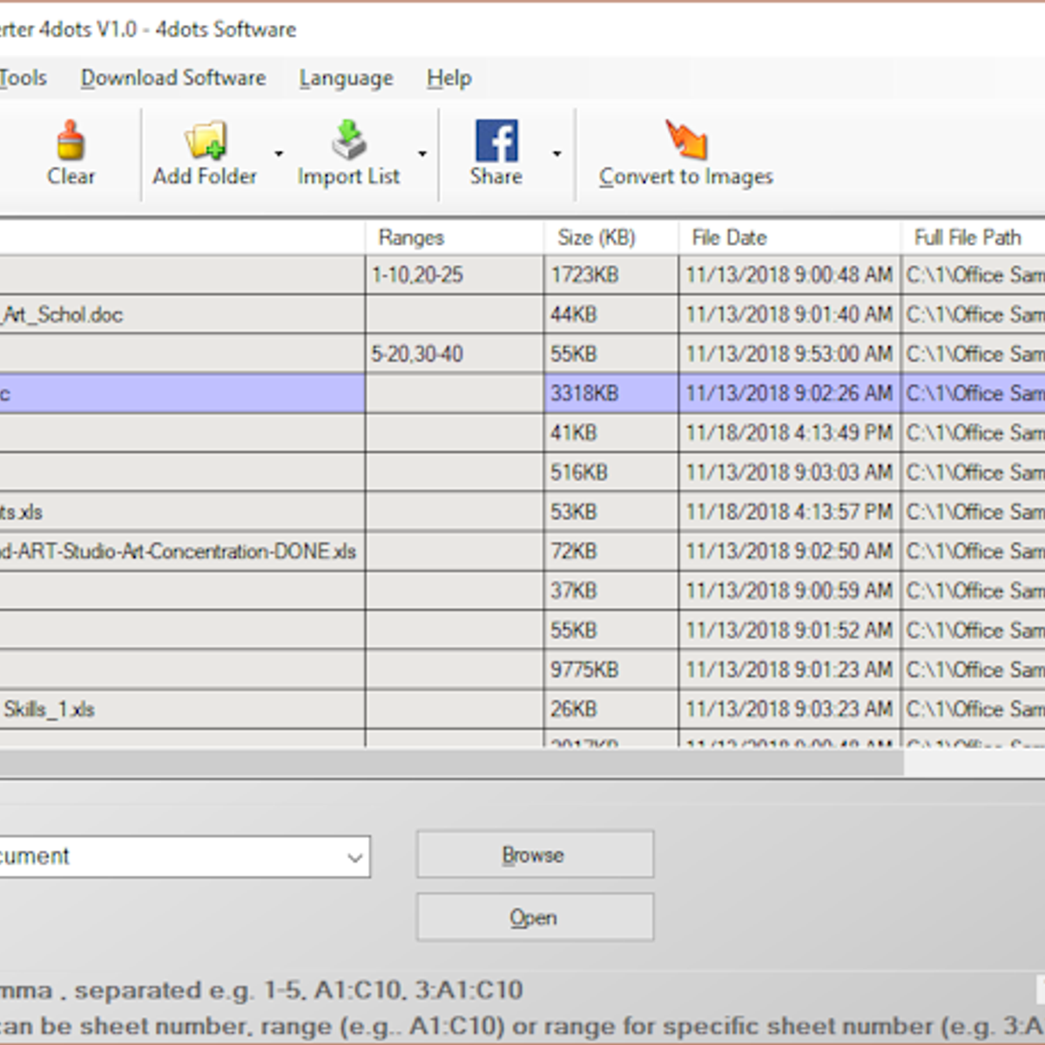Open the Download Software menu
Viewport: 1045px width, 1045px height.
click(172, 78)
